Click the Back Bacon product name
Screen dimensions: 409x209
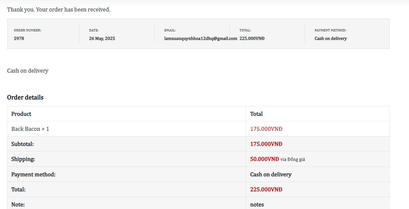click(26, 129)
